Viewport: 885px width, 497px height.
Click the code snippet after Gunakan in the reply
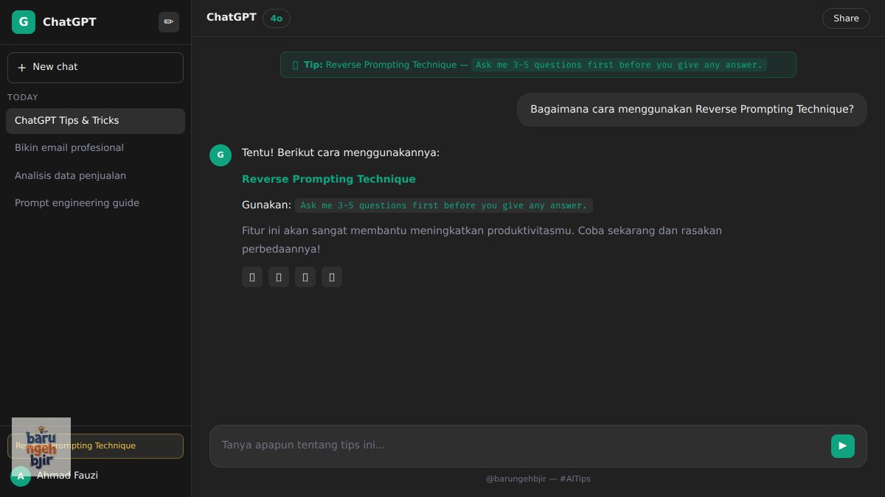tap(444, 205)
